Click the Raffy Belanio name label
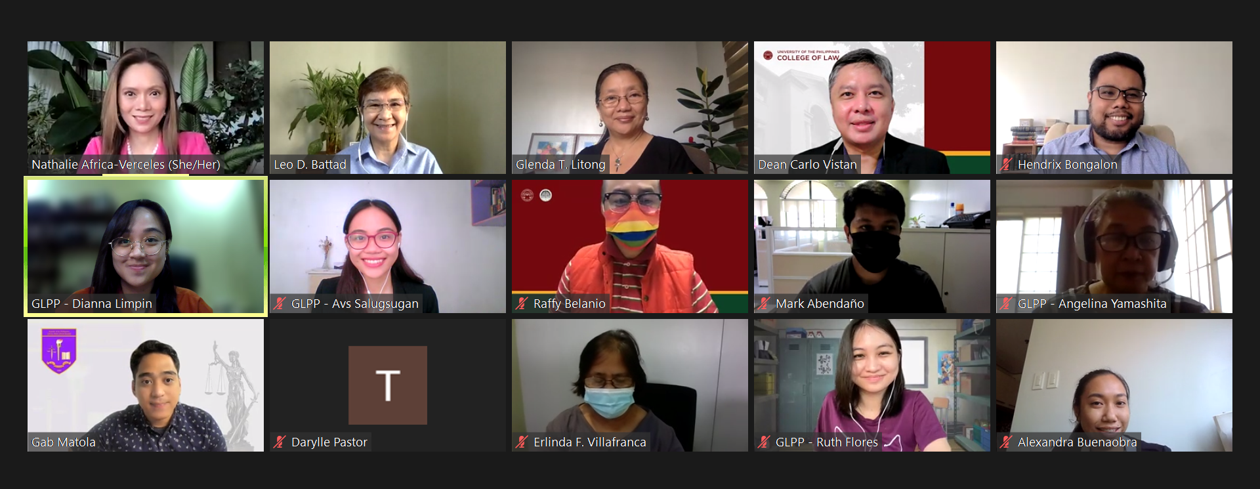This screenshot has width=1260, height=489. 569,304
